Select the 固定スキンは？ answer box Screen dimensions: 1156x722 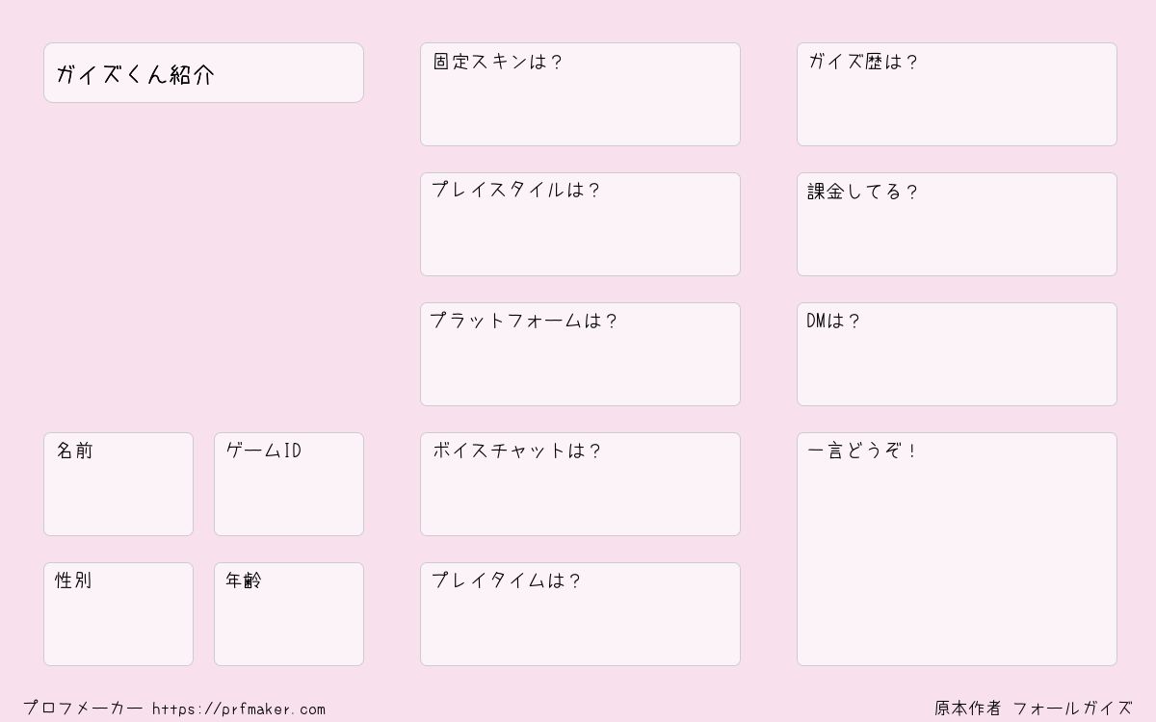580,94
